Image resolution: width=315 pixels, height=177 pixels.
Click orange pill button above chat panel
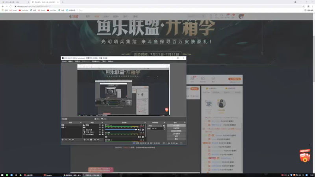234,79
